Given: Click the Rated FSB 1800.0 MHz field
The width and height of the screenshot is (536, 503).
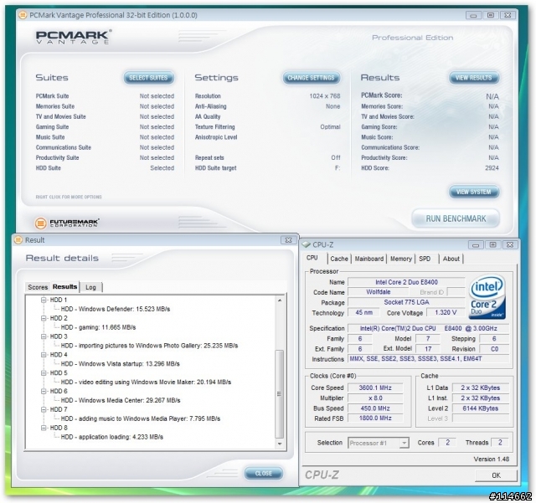Looking at the screenshot, I should [375, 418].
